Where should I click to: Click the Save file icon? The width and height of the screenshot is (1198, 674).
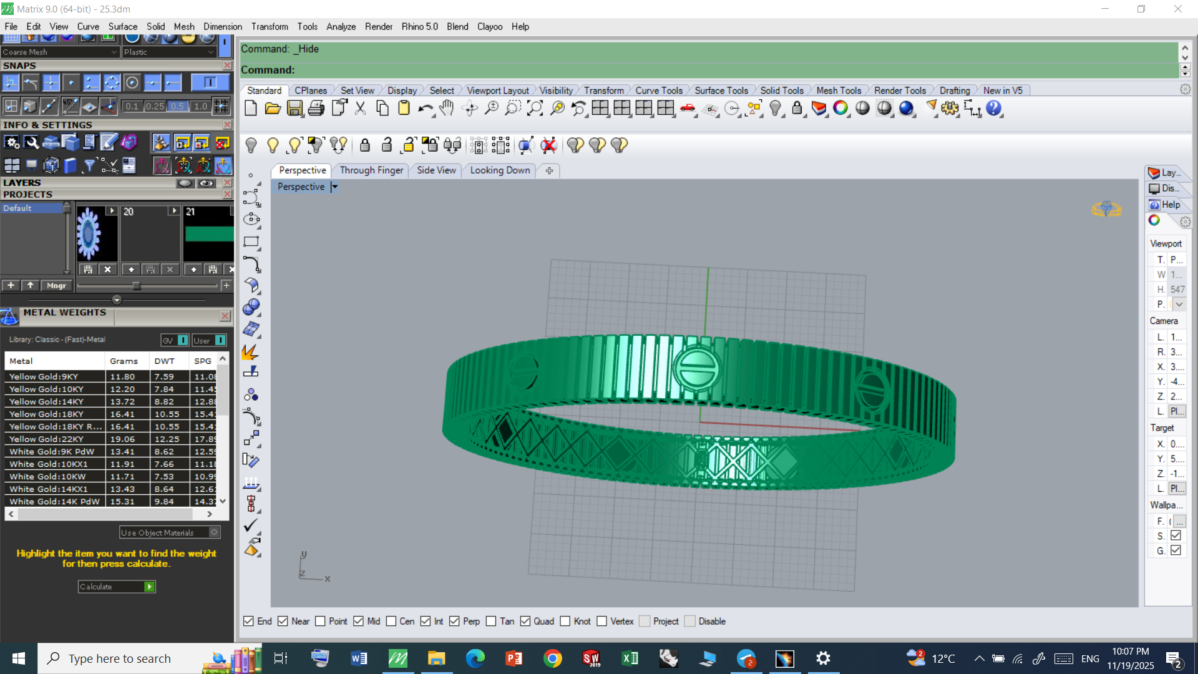295,109
